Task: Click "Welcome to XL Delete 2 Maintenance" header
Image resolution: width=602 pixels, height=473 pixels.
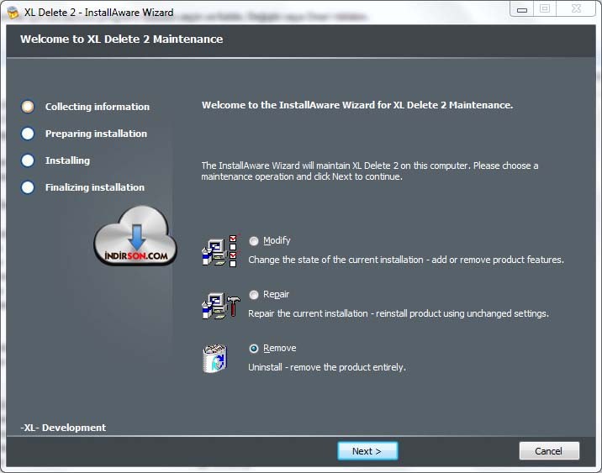Action: (121, 39)
